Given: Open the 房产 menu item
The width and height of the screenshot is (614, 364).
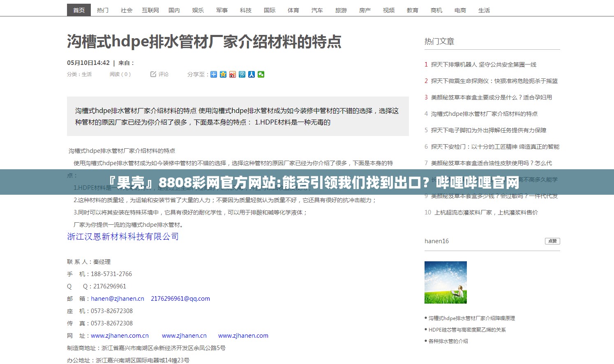Looking at the screenshot, I should point(365,10).
